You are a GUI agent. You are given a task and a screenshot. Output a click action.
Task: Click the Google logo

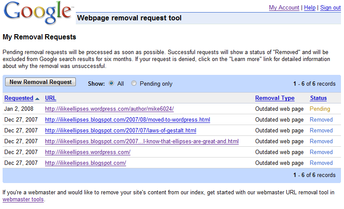38,13
